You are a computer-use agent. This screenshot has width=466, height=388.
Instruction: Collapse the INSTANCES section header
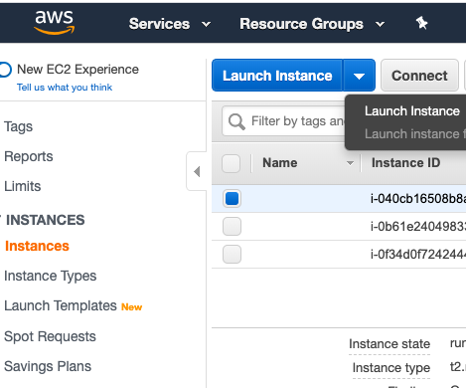click(x=46, y=220)
